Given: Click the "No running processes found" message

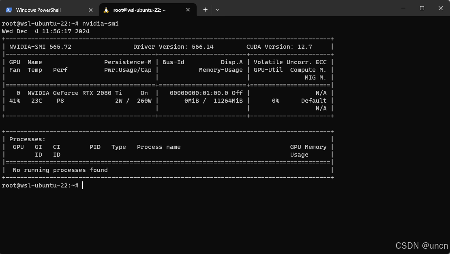Looking at the screenshot, I should click(x=60, y=170).
